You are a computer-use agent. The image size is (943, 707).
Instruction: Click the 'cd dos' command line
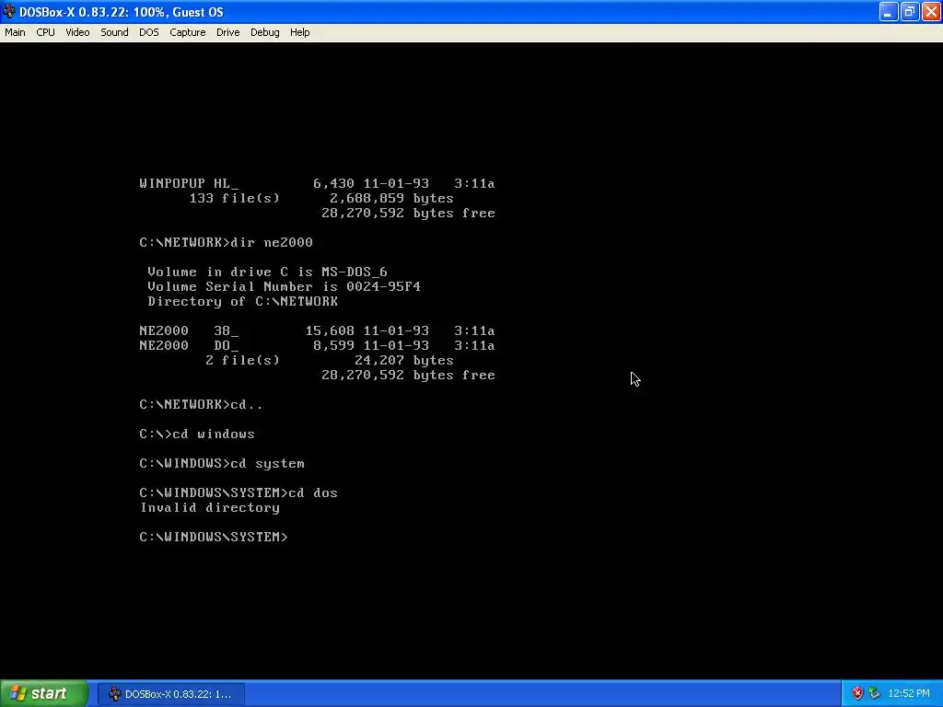(239, 493)
